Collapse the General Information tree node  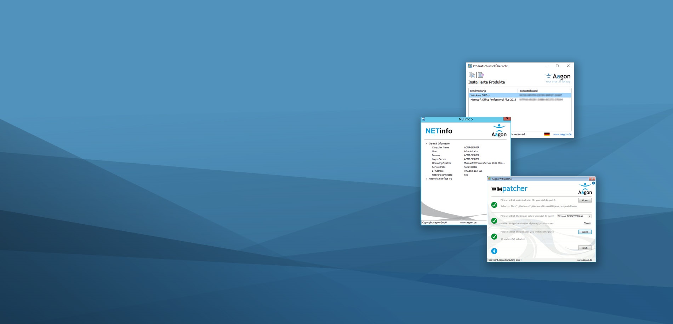[426, 144]
